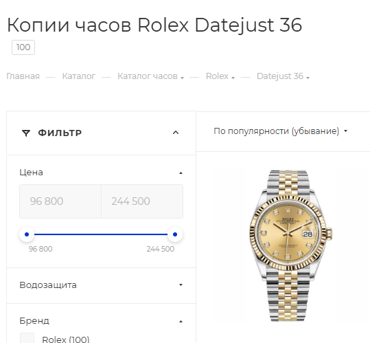Click the arrow next to Datejust 36
370x343 pixels.
point(308,78)
